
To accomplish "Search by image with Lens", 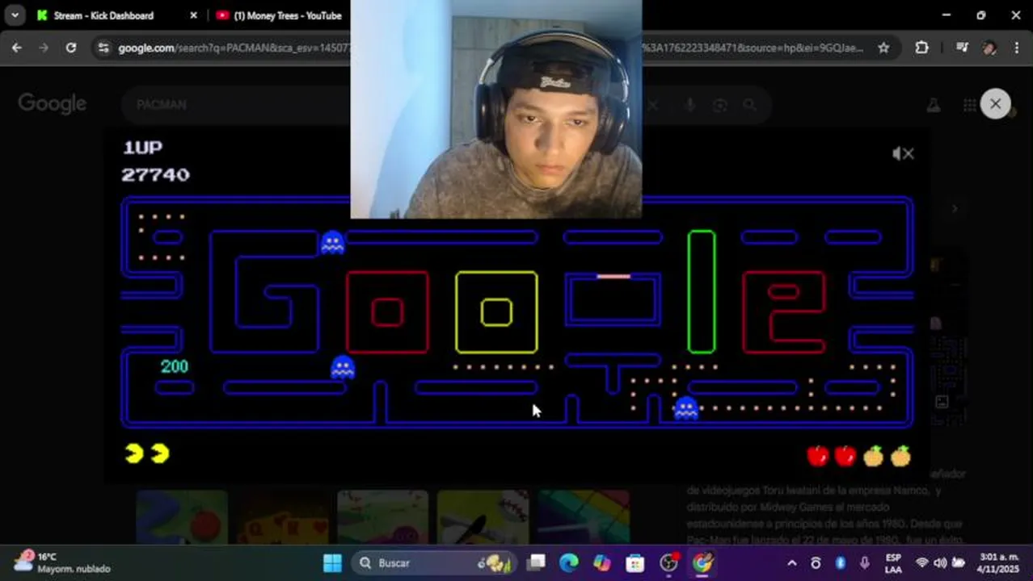I will [719, 105].
